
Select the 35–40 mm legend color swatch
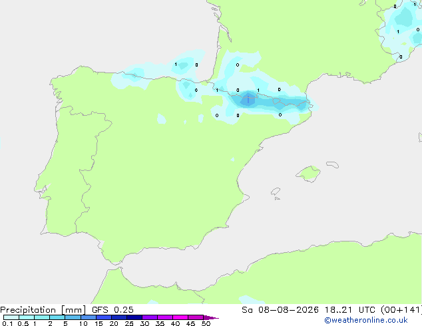(x=165, y=317)
